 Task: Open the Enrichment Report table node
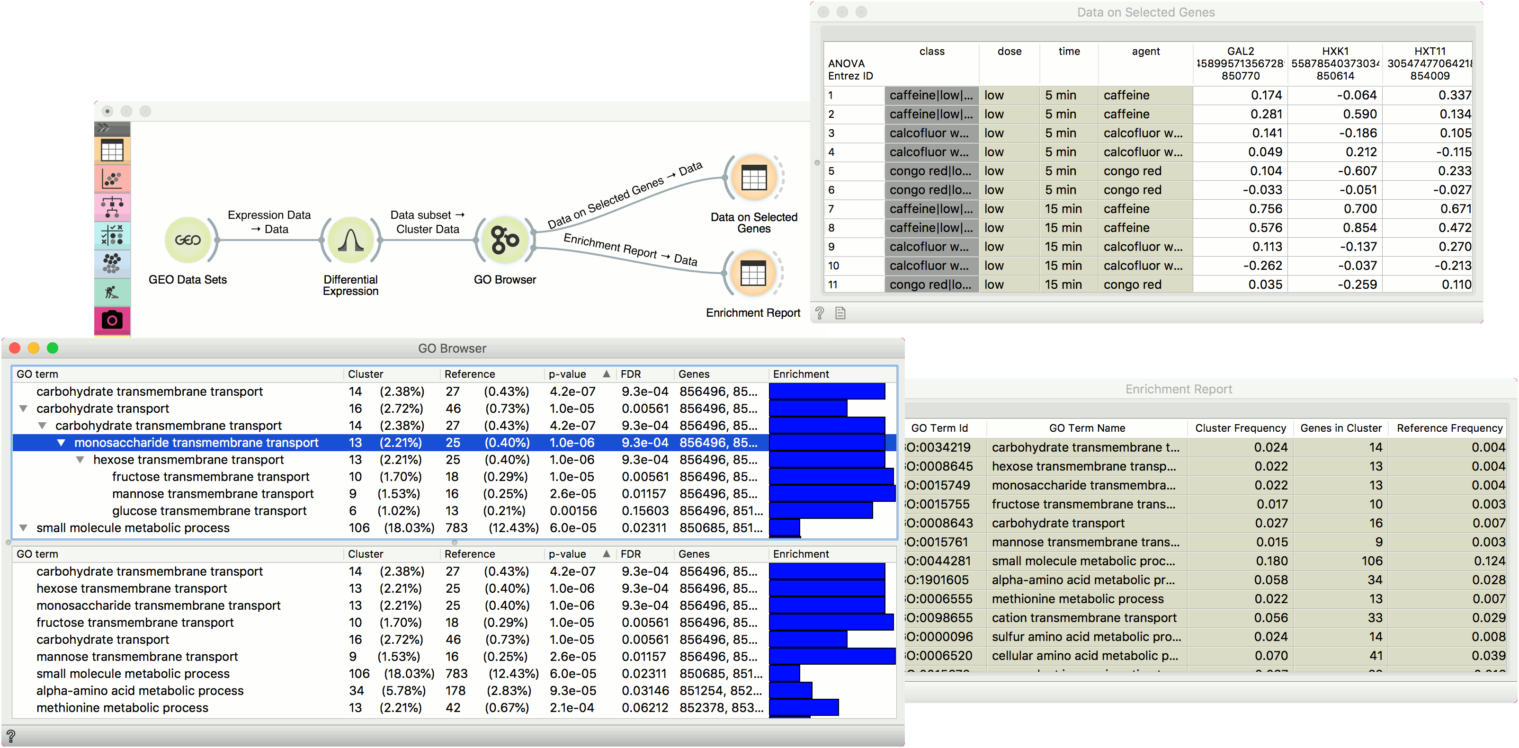(753, 274)
